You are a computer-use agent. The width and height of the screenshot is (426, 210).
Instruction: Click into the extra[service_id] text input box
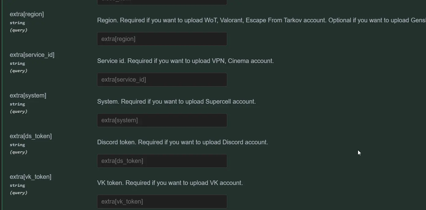pos(162,79)
